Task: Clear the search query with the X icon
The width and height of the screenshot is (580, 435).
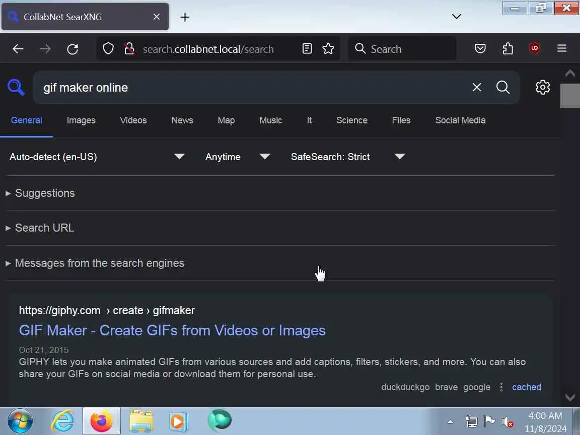Action: click(x=477, y=87)
